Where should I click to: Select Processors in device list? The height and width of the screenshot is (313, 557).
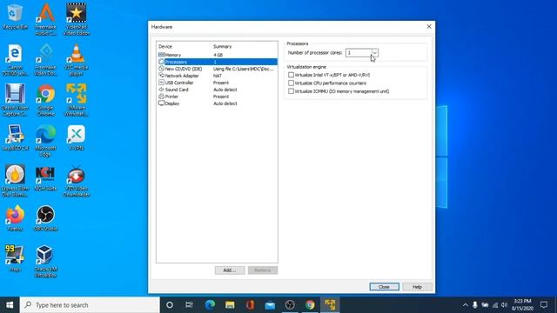coord(217,62)
